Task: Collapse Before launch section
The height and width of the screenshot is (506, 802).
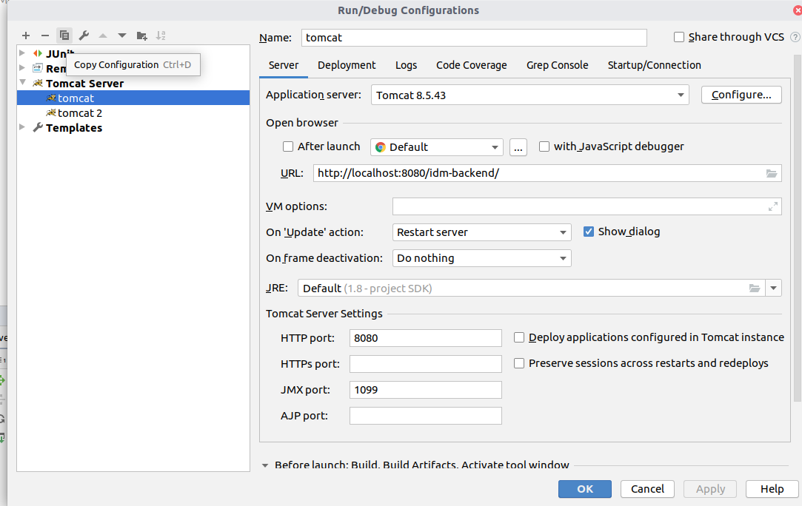Action: click(x=265, y=465)
